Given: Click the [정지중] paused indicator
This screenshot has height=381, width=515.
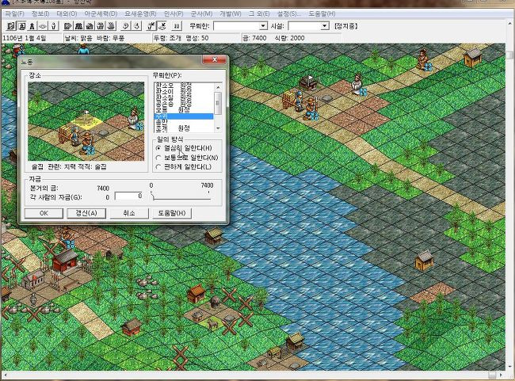Looking at the screenshot, I should pos(346,26).
